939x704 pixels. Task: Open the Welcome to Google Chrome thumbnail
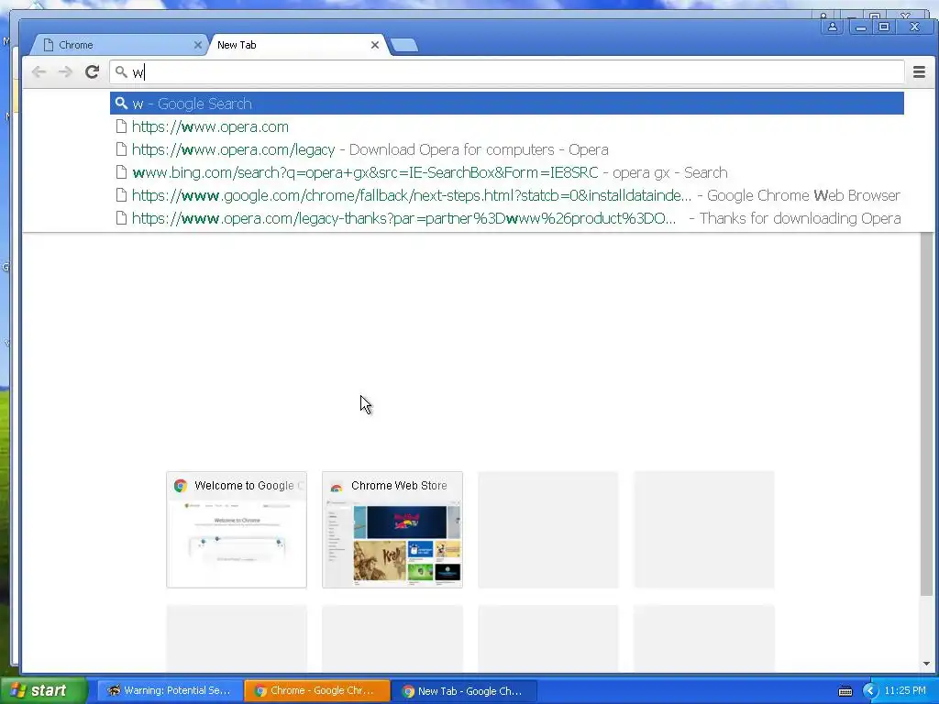(237, 530)
